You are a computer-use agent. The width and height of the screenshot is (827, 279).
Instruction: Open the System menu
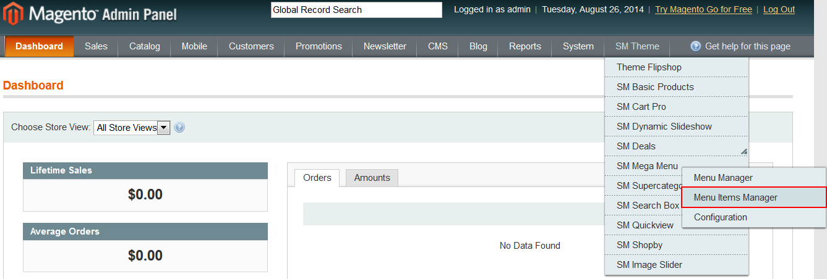(578, 46)
